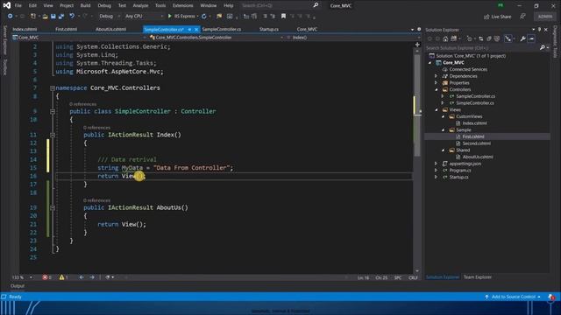Open the Build menu
Viewport: 561px width, 315px height.
click(86, 5)
